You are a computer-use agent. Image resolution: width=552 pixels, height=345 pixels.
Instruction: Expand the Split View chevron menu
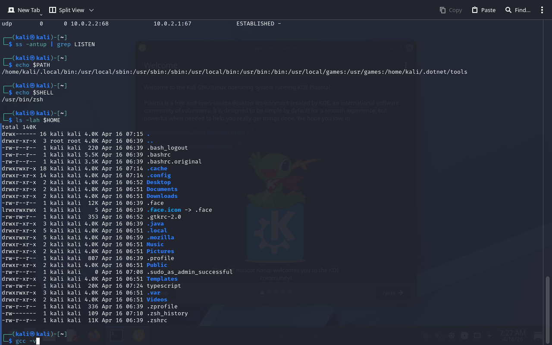click(x=91, y=10)
